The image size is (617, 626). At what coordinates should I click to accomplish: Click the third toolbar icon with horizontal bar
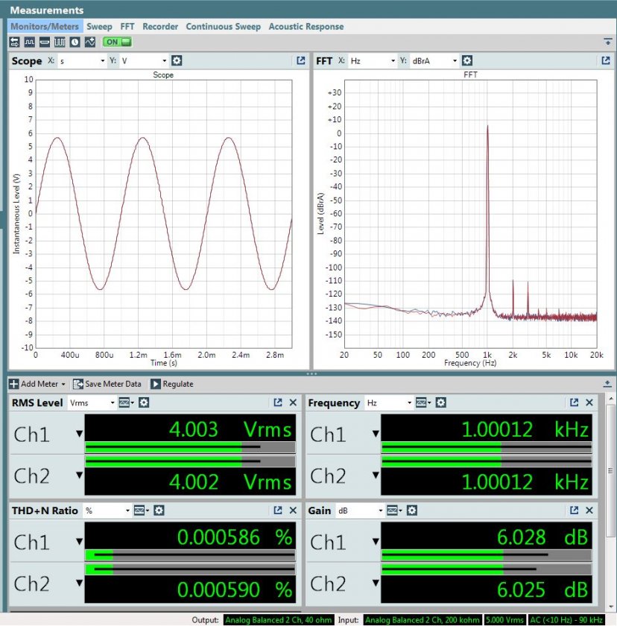(x=45, y=42)
